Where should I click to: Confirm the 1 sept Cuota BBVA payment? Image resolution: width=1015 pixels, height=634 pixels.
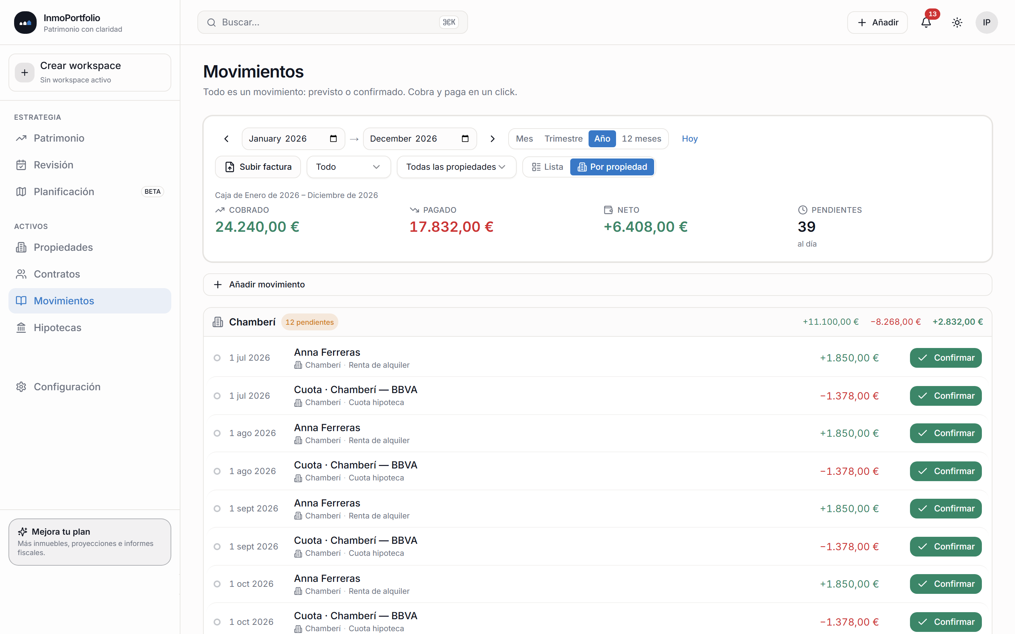click(x=945, y=547)
